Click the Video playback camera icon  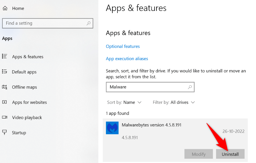tap(5, 117)
